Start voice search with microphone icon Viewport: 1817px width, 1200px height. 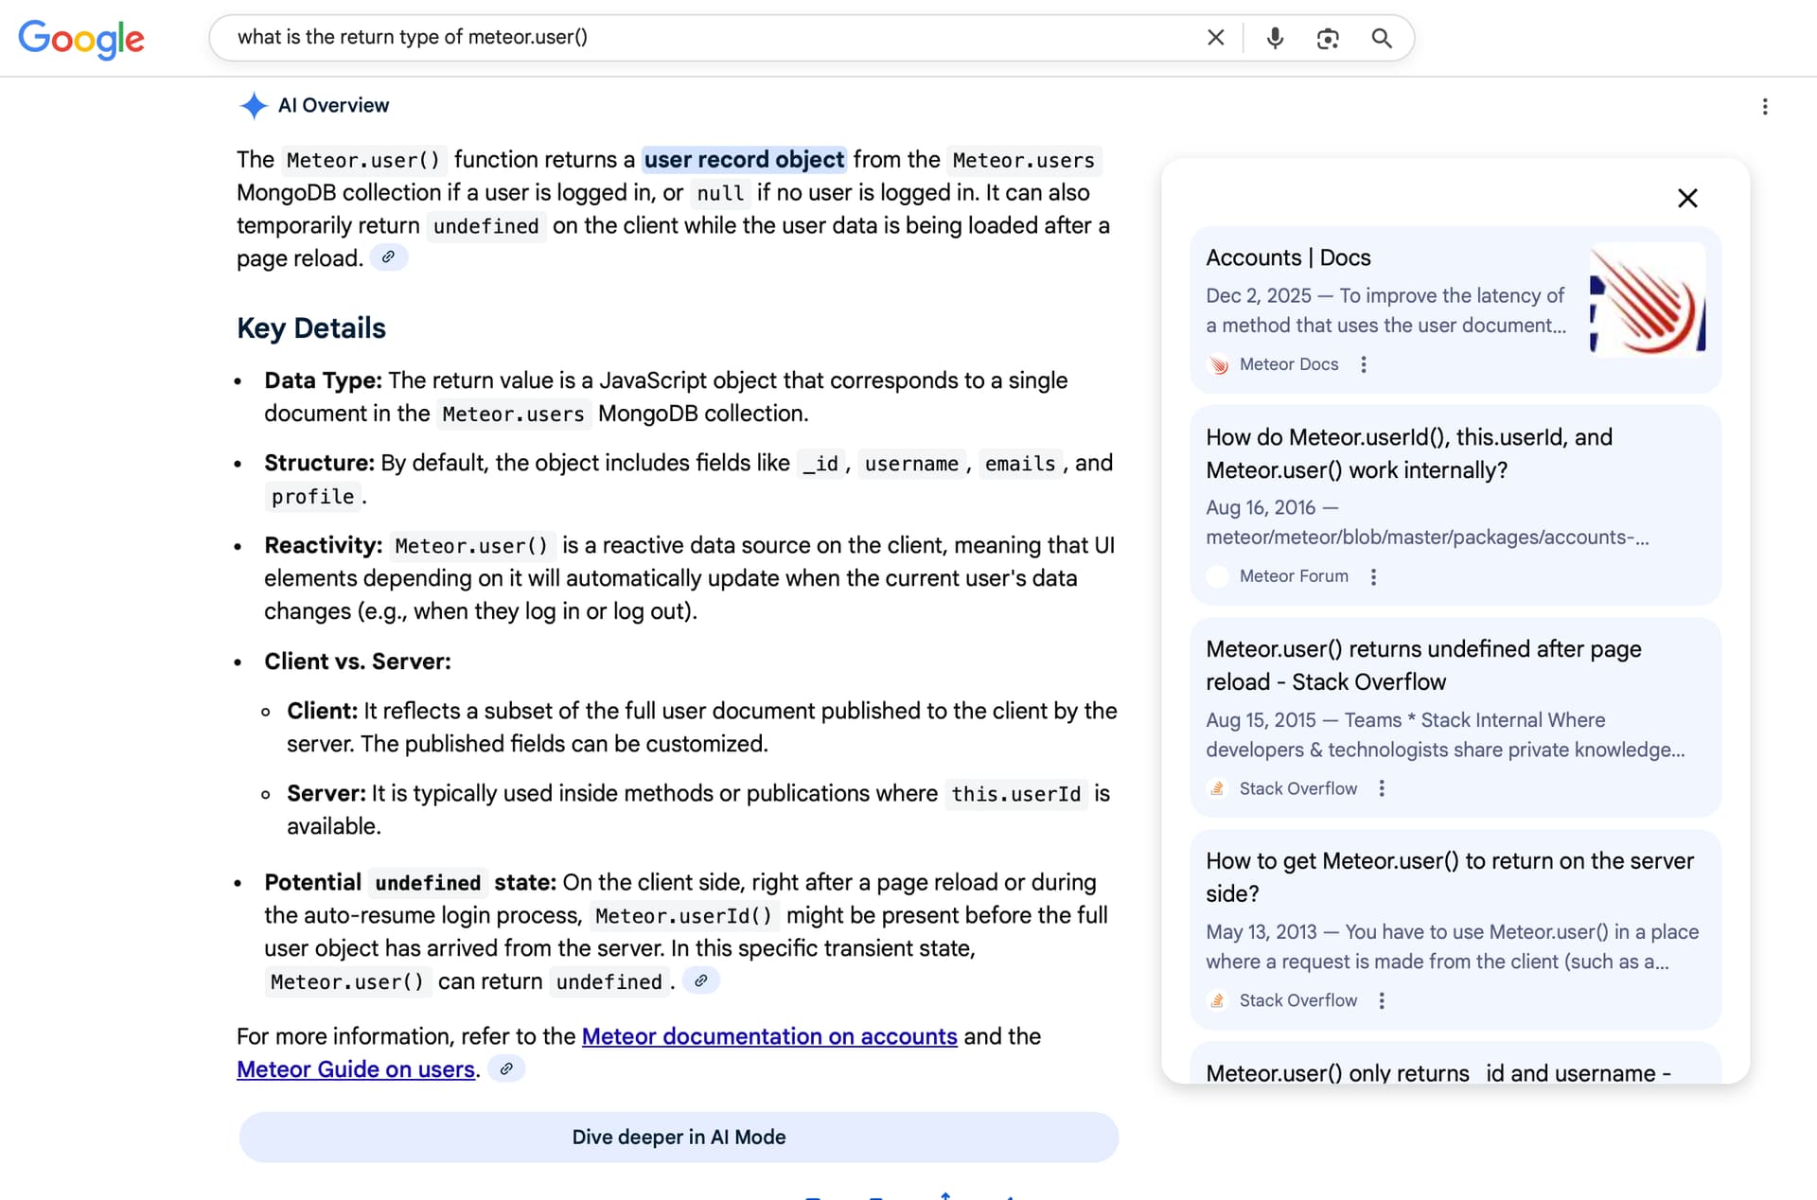[x=1275, y=38]
